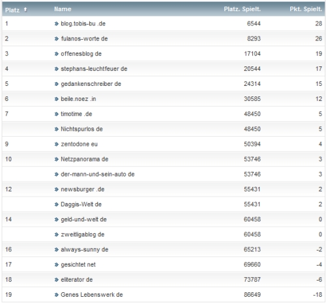Select rank value 50394
The height and width of the screenshot is (304, 326).
252,144
